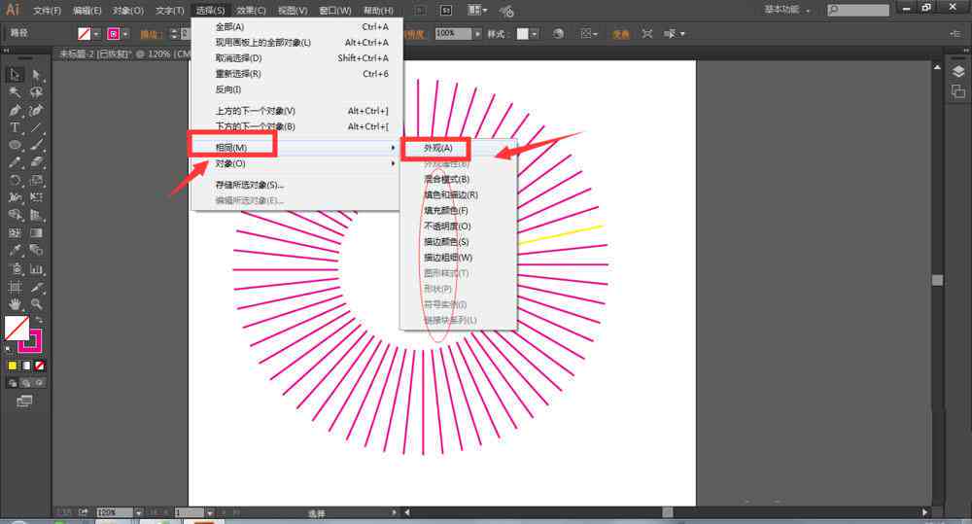The width and height of the screenshot is (972, 524).
Task: Select the Pencil tool
Action: [15, 162]
